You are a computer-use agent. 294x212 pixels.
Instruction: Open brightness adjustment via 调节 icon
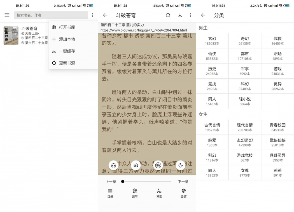pyautogui.click(x=135, y=193)
